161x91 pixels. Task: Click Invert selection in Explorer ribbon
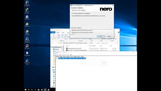[x=112, y=39]
